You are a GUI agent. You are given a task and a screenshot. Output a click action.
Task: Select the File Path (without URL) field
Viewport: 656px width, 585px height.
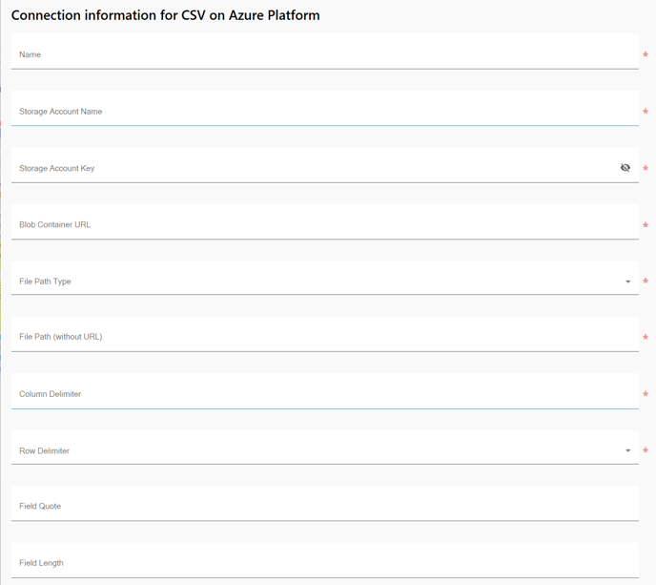coord(324,334)
